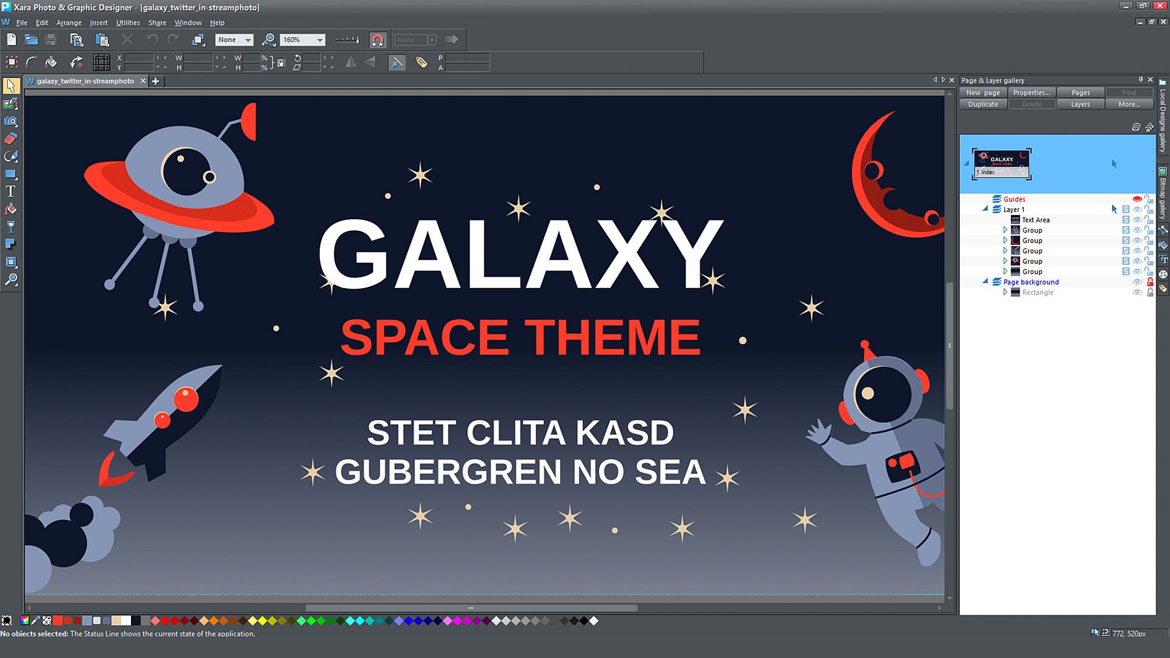
Task: Expand the Rectangle item under Page background
Action: [1005, 292]
